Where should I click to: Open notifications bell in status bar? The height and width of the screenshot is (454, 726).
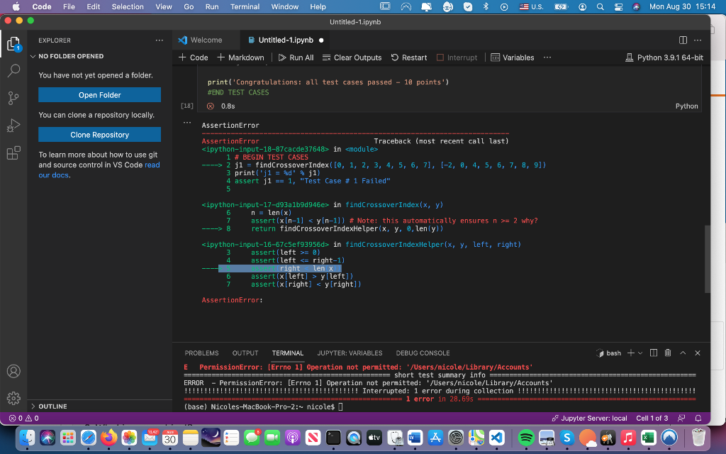point(698,419)
